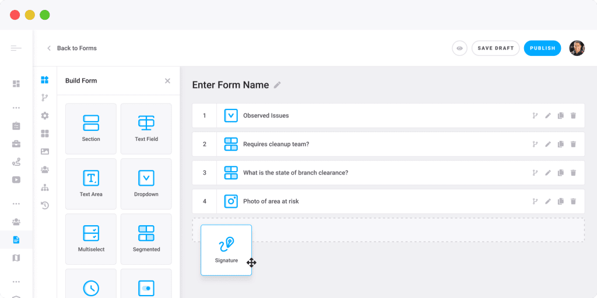Select the Photo of area at risk row
Image resolution: width=597 pixels, height=298 pixels.
388,201
